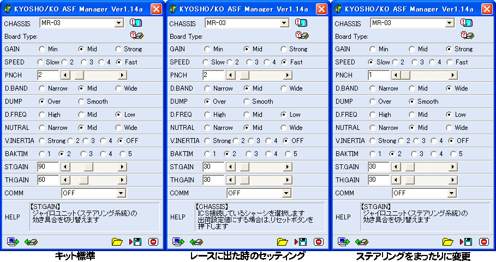Click the title bar app icon of the left window
496x262 pixels.
point(8,9)
